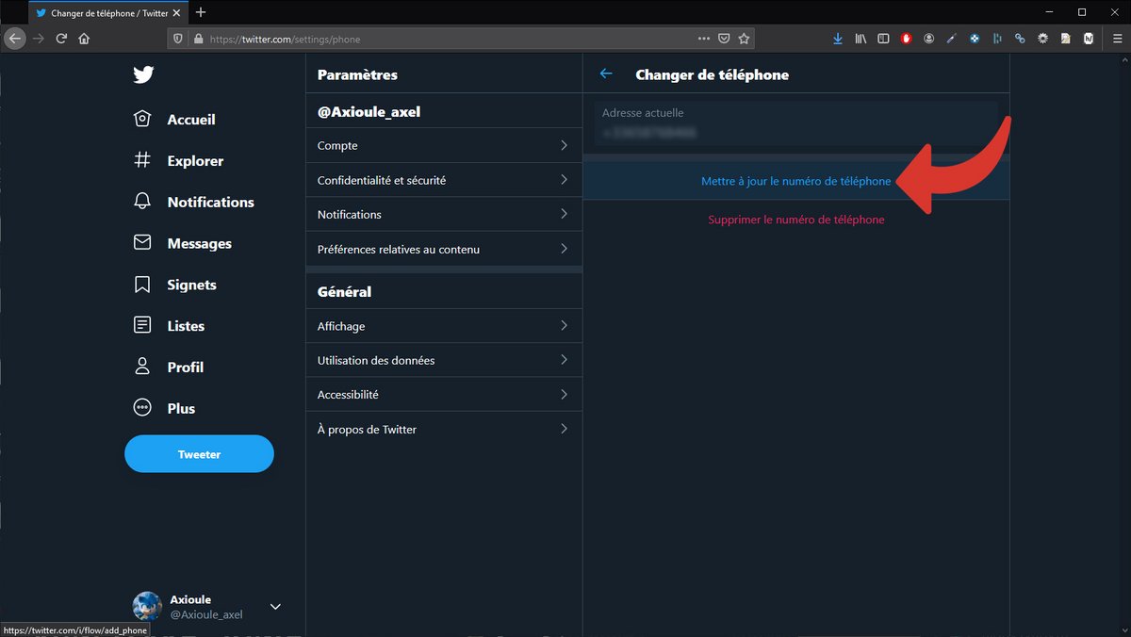
Task: Close the 'Changer de téléphone / Twitter' tab
Action: [x=177, y=13]
